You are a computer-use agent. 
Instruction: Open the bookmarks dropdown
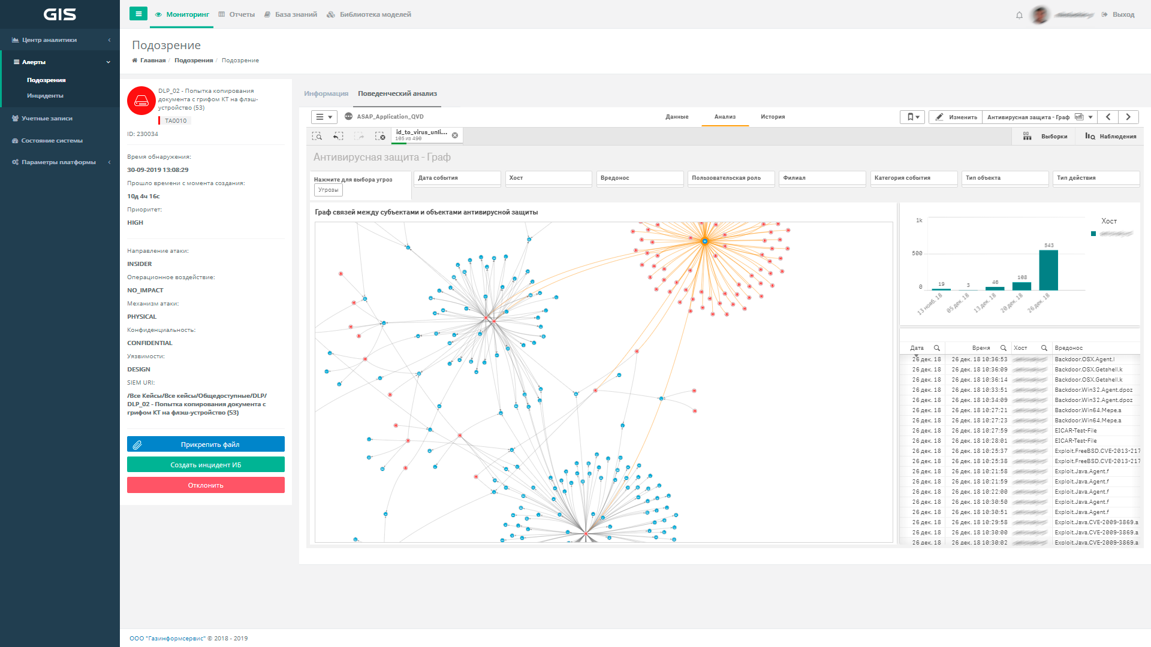912,117
